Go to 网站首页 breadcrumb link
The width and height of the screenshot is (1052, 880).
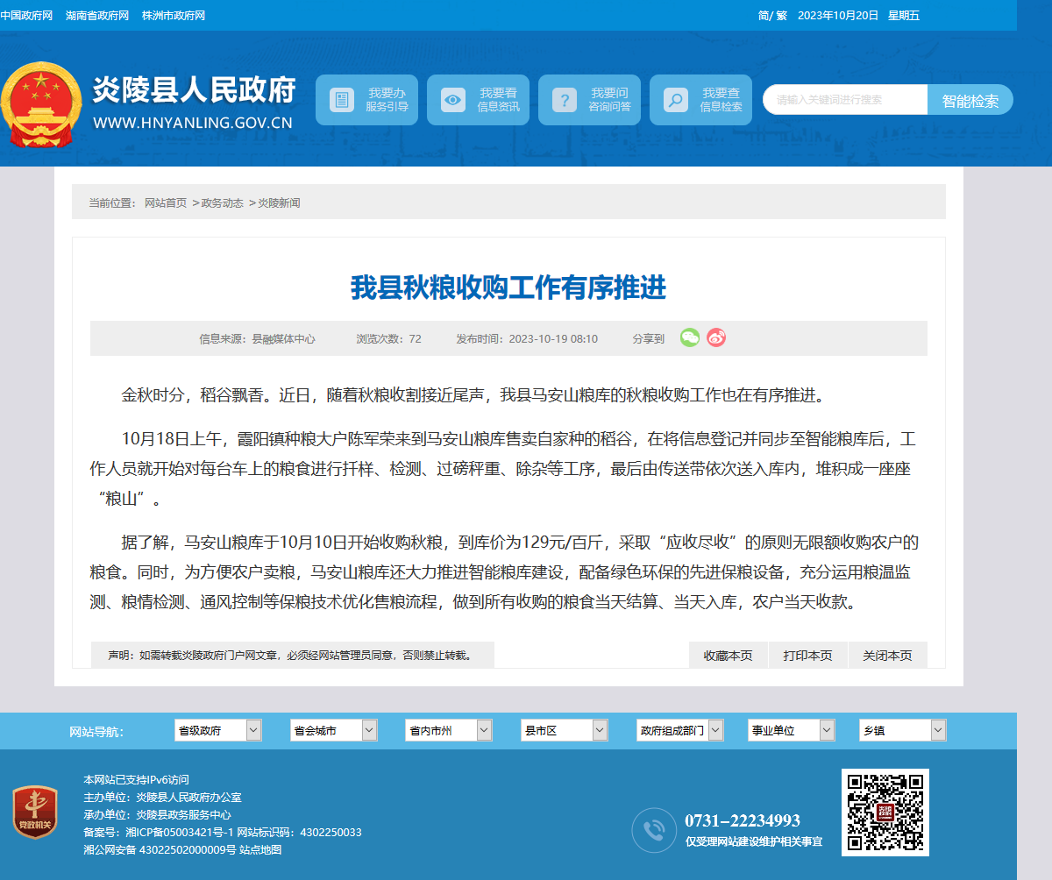click(x=166, y=203)
